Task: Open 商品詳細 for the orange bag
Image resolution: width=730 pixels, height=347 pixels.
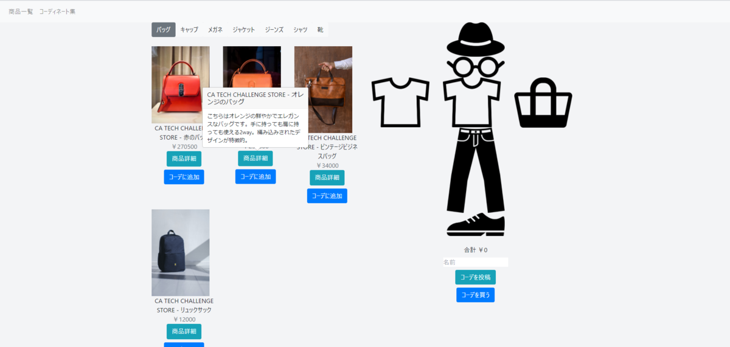Action: pyautogui.click(x=255, y=158)
